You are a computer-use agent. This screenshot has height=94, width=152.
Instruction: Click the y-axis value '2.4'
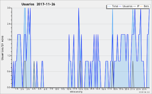[9, 24]
